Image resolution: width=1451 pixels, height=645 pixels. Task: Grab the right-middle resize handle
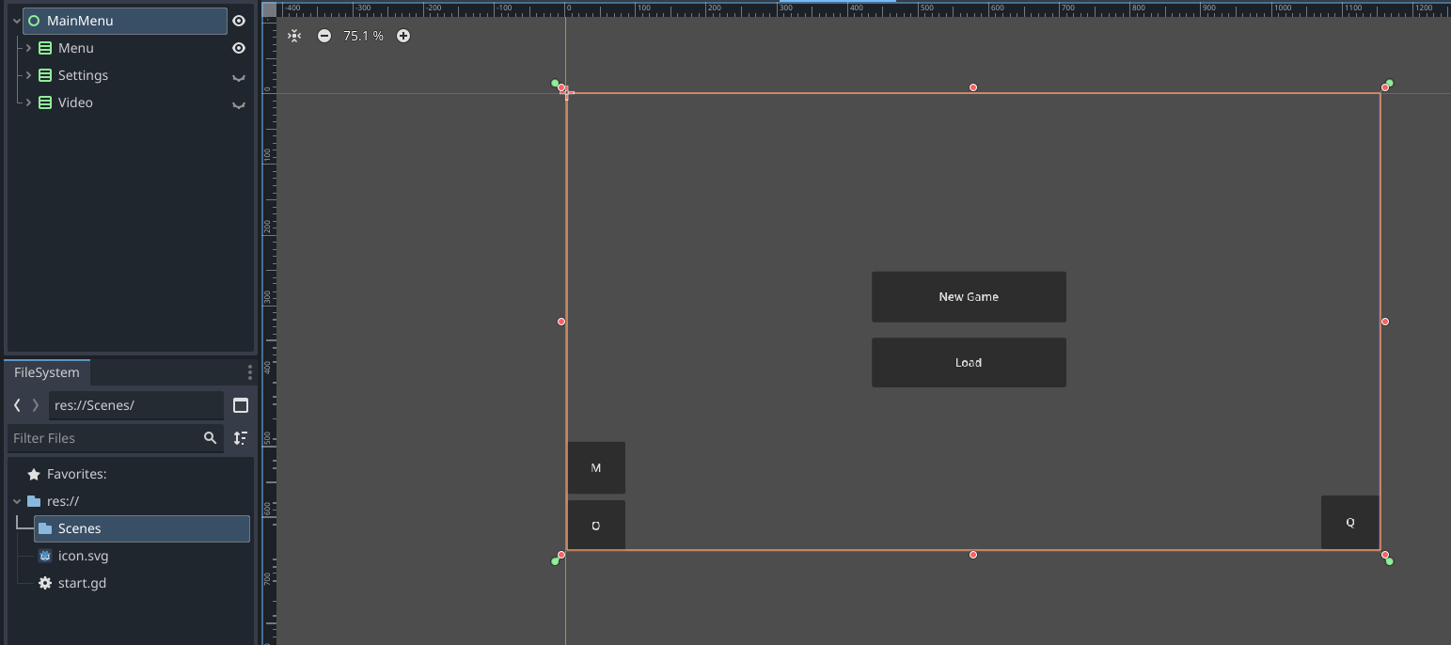click(x=1385, y=322)
